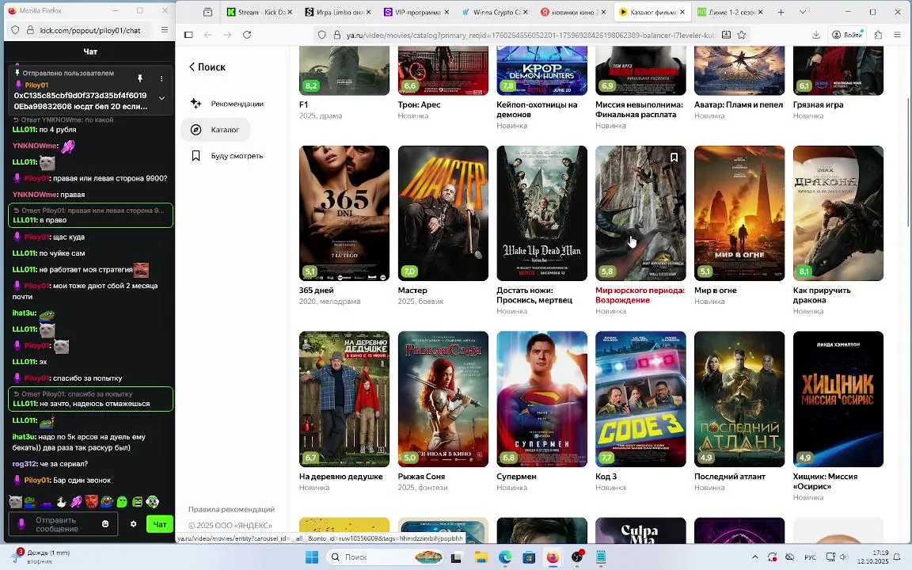Screen dimensions: 912x570
Task: Click the green Чат send button
Action: coord(159,524)
